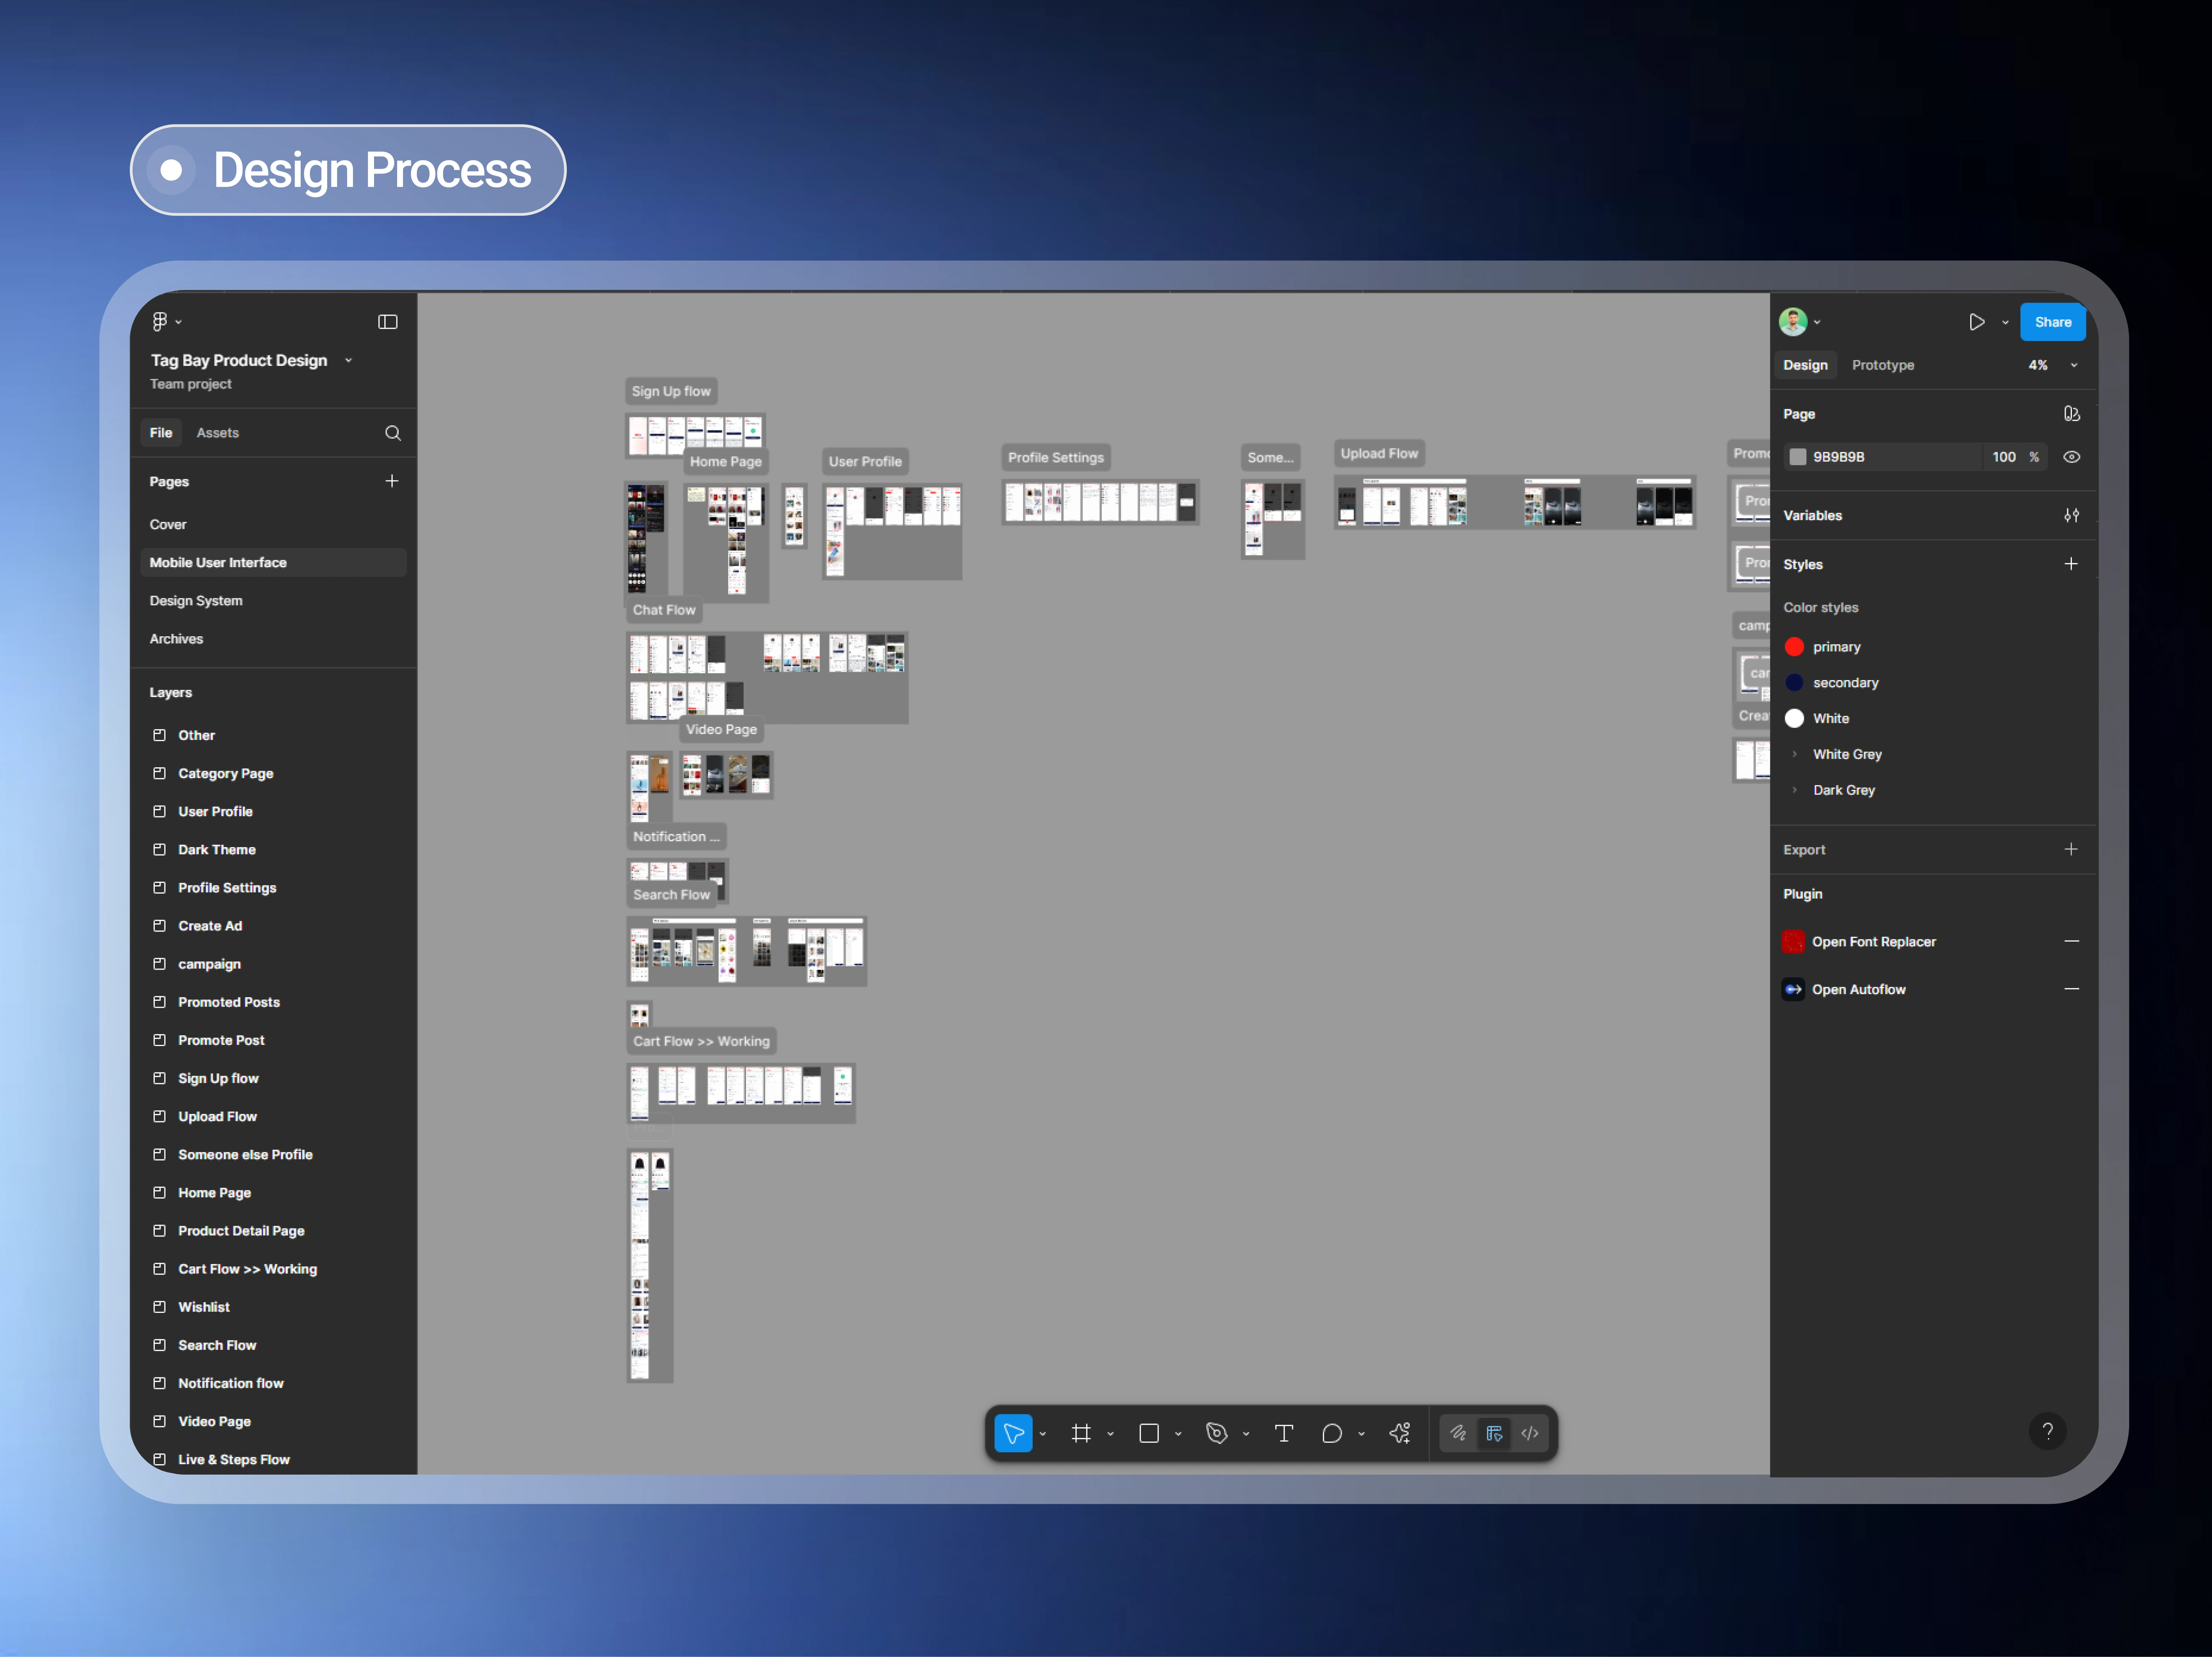Expand the White Grey color style group
Viewport: 2212px width, 1657px height.
pos(1795,754)
